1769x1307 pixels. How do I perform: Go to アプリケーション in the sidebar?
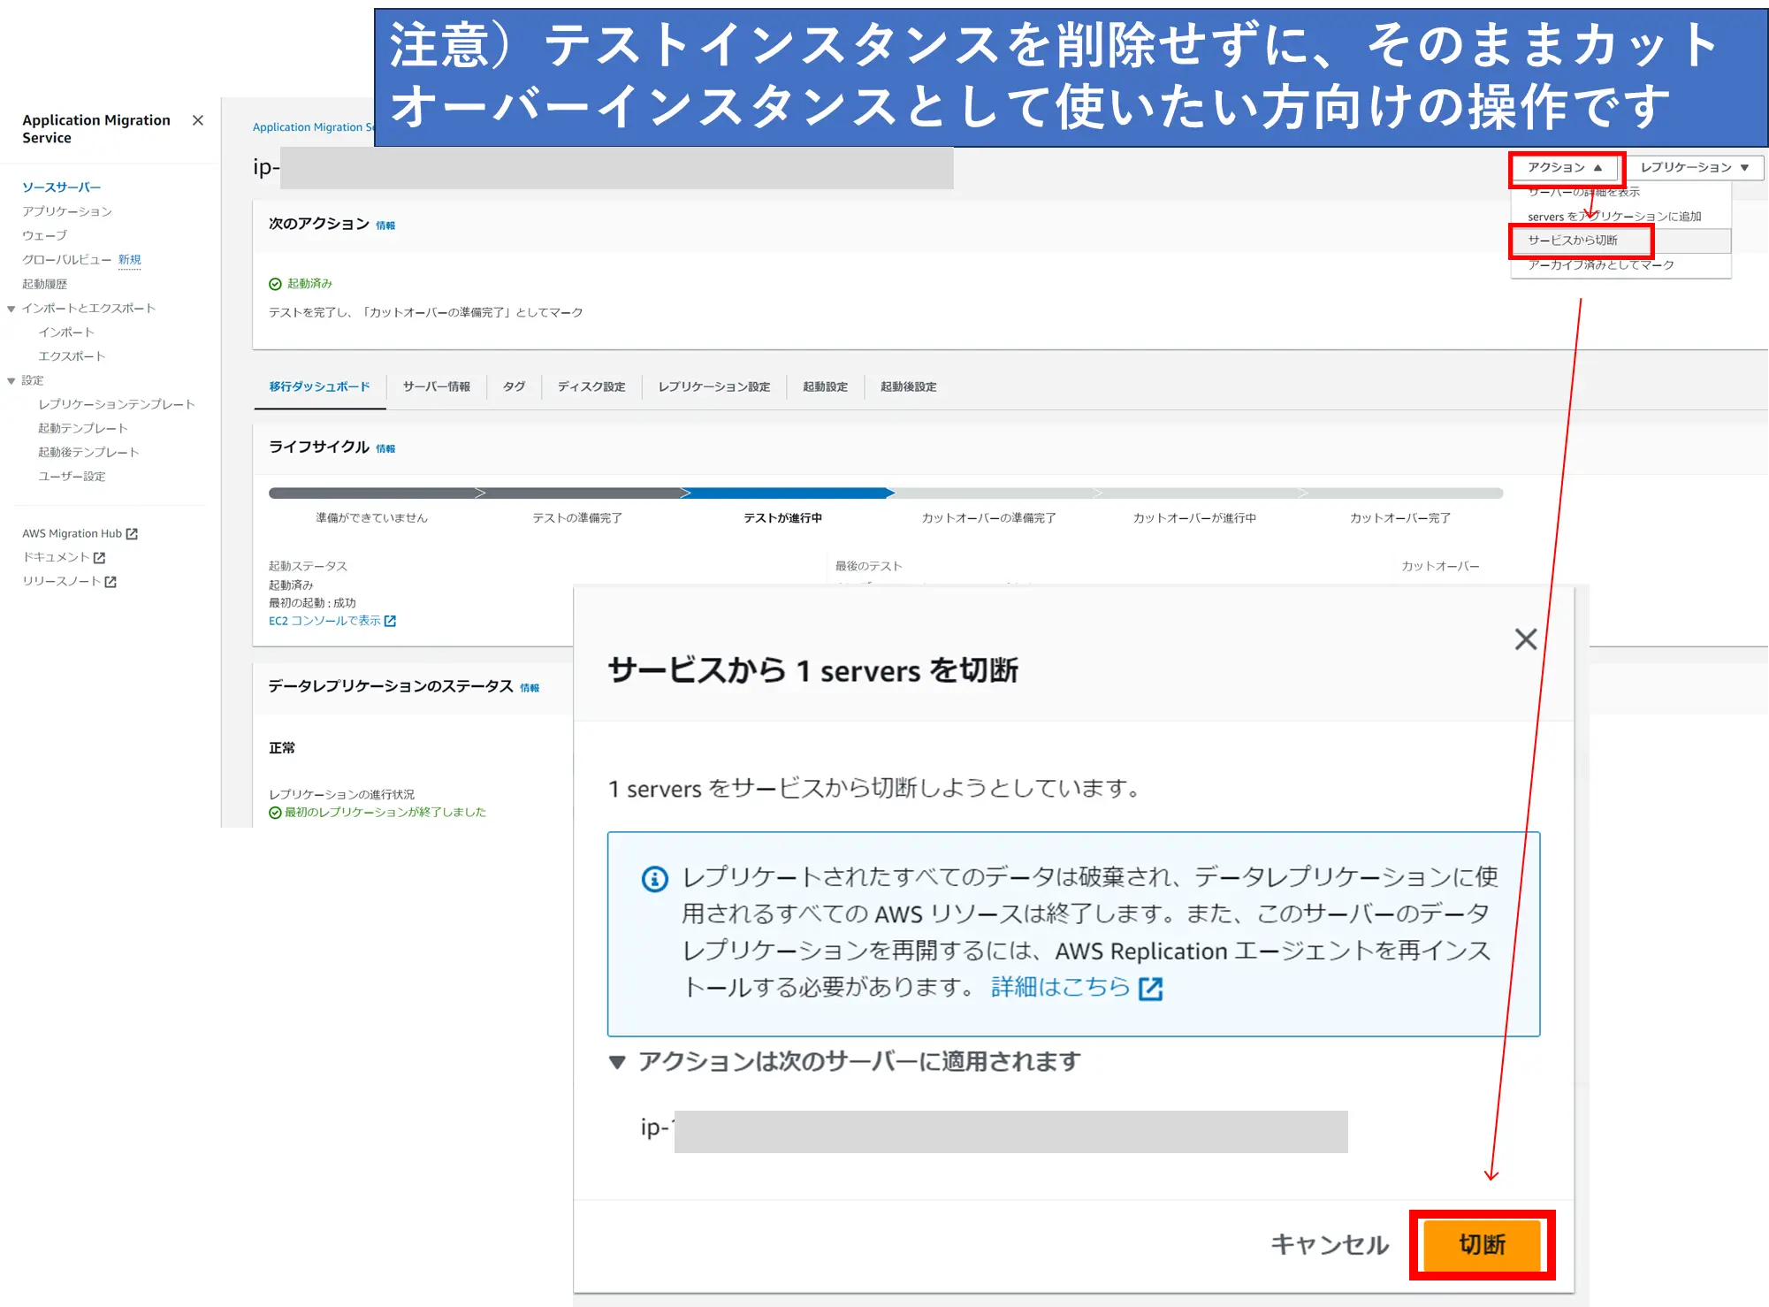pyautogui.click(x=67, y=211)
